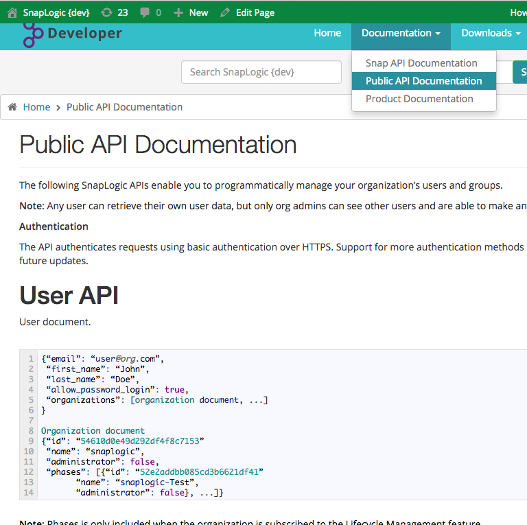Focus the Search SnapLogic {dev} field
Screen dimensions: 527x525
pyautogui.click(x=261, y=72)
